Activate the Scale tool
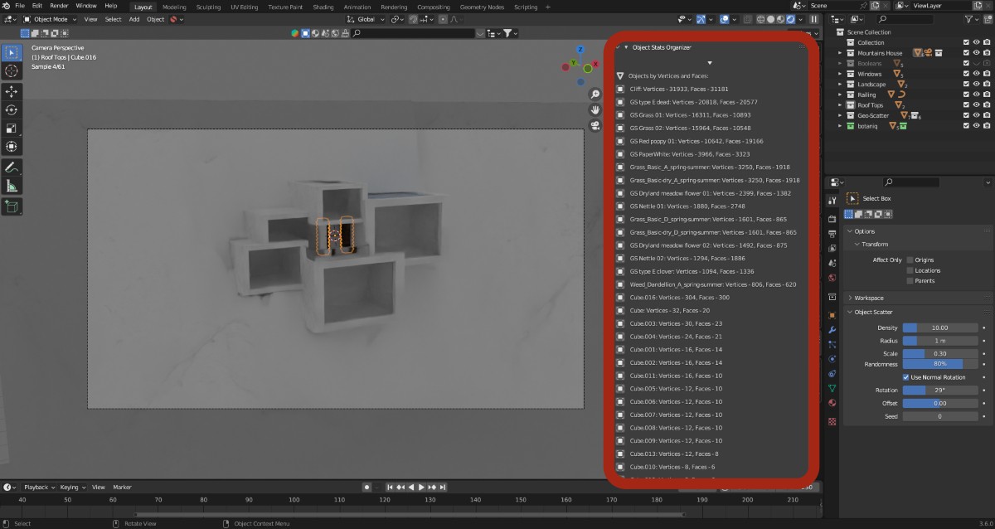 [x=12, y=128]
